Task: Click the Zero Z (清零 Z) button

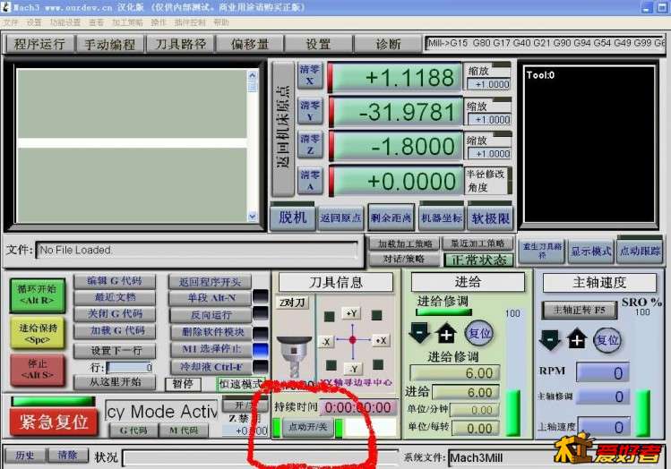Action: [x=309, y=144]
